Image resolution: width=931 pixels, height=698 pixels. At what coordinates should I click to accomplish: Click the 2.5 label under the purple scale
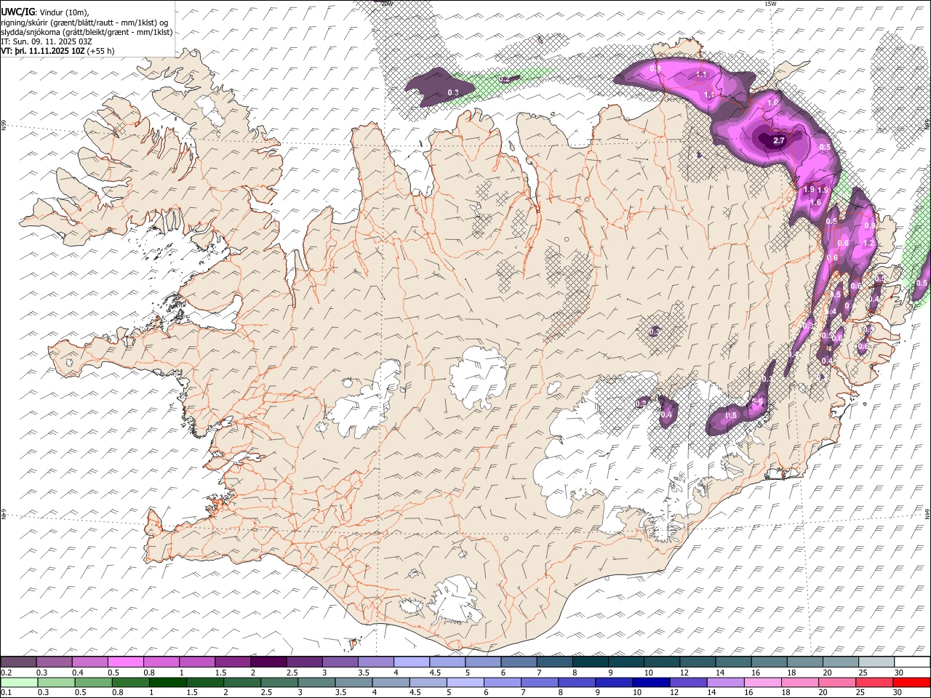(292, 672)
